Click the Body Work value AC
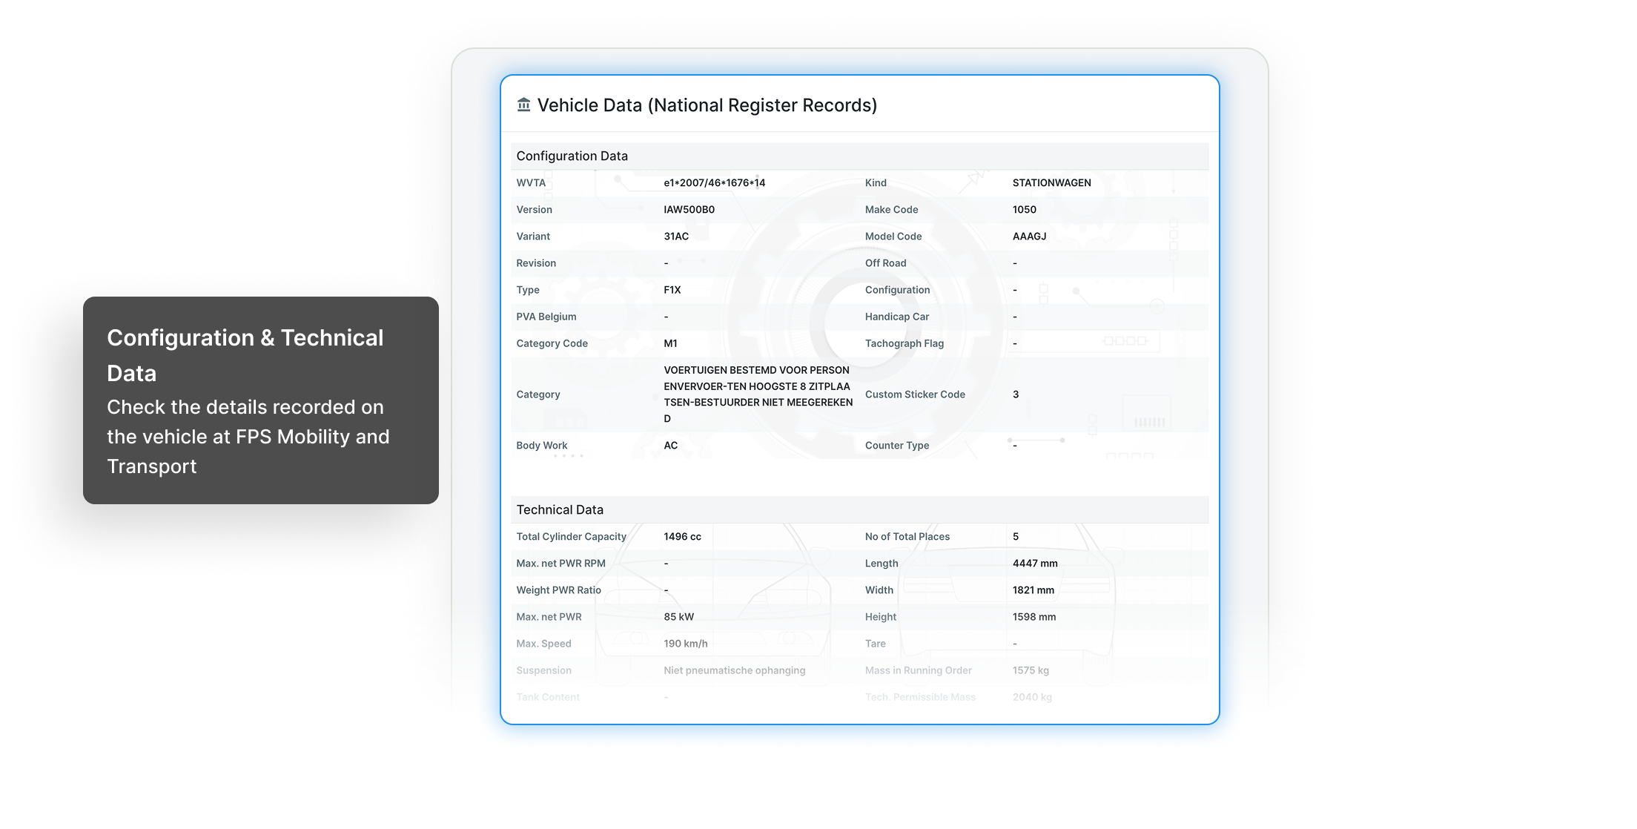This screenshot has height=829, width=1637. tap(670, 446)
